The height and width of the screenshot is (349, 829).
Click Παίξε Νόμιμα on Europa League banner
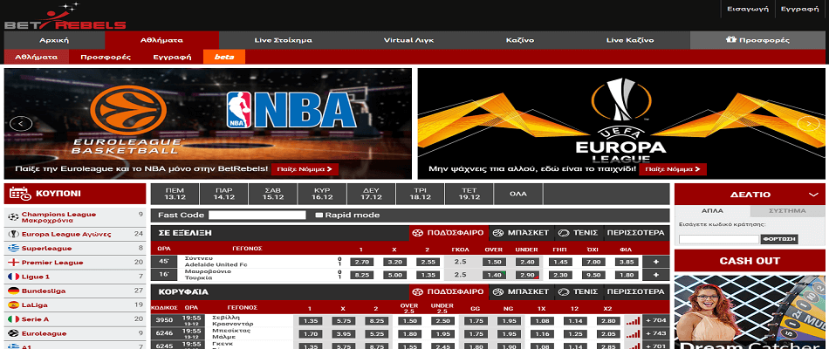click(x=673, y=169)
